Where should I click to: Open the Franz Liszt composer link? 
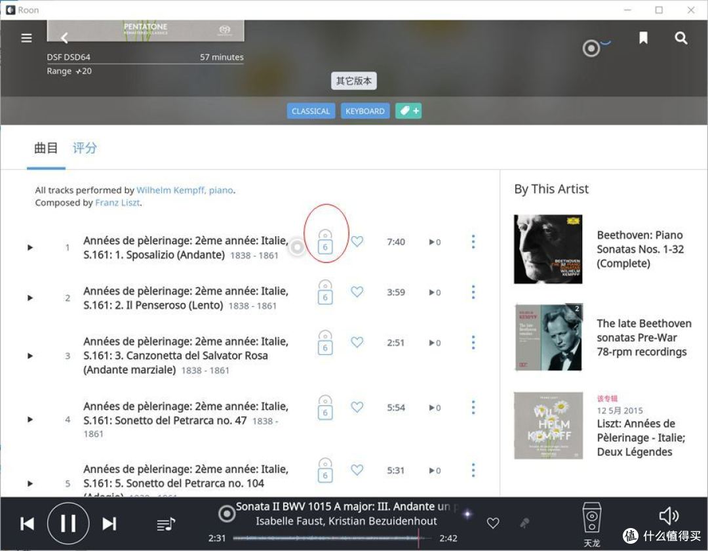pyautogui.click(x=117, y=203)
